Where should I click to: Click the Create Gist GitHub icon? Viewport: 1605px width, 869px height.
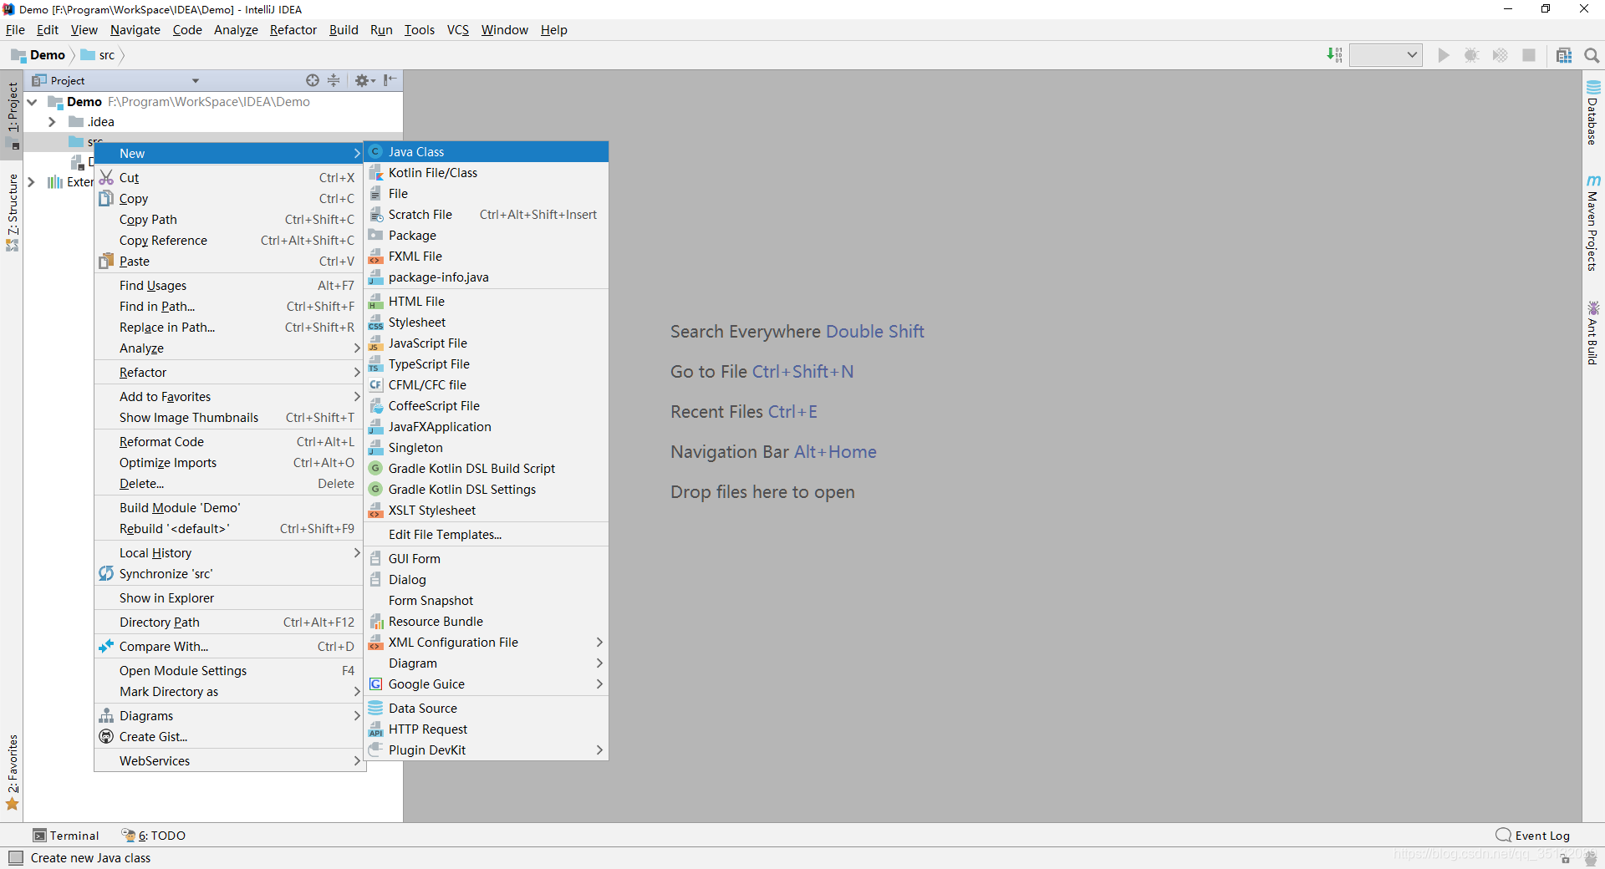coord(106,737)
